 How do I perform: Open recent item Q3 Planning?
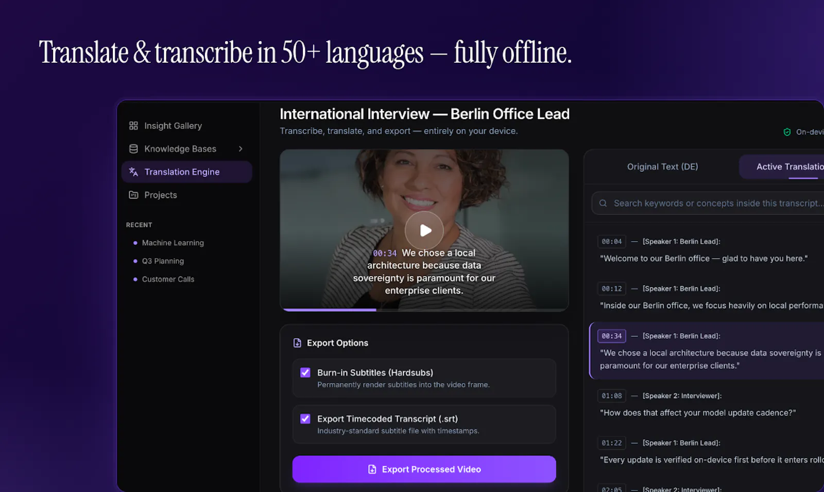[163, 261]
